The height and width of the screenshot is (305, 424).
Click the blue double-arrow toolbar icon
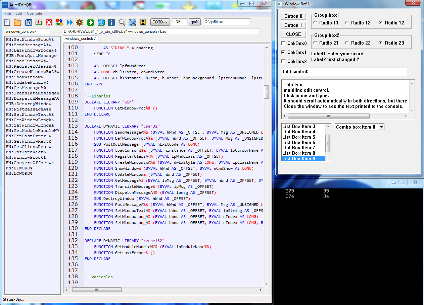click(x=69, y=22)
